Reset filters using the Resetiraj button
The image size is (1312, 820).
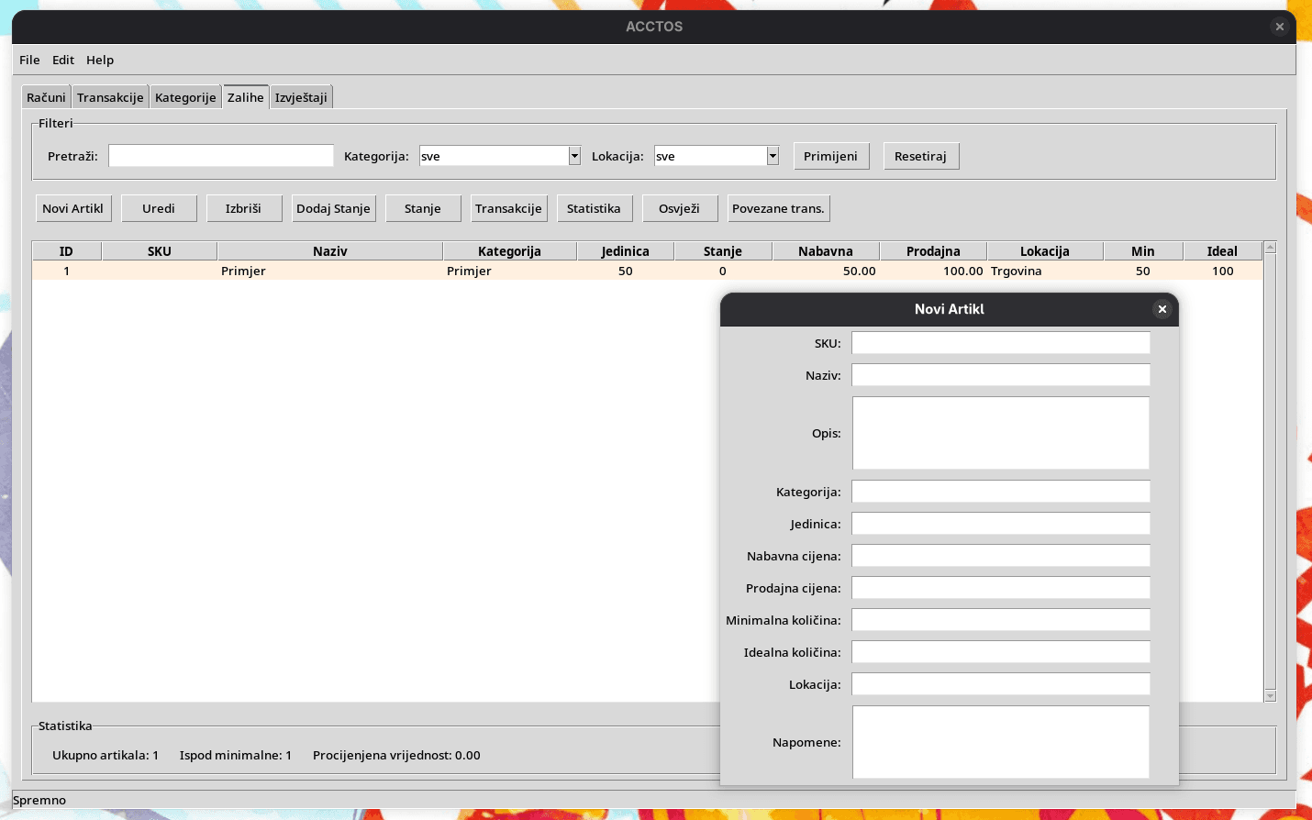pos(920,156)
